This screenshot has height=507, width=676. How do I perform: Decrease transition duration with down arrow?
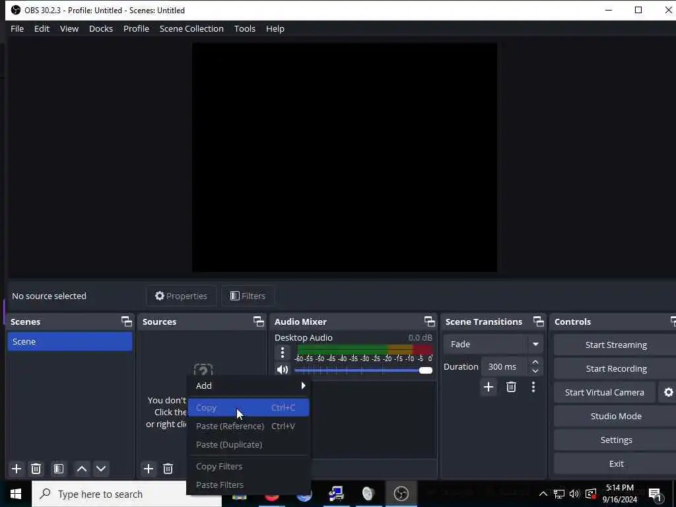[535, 371]
